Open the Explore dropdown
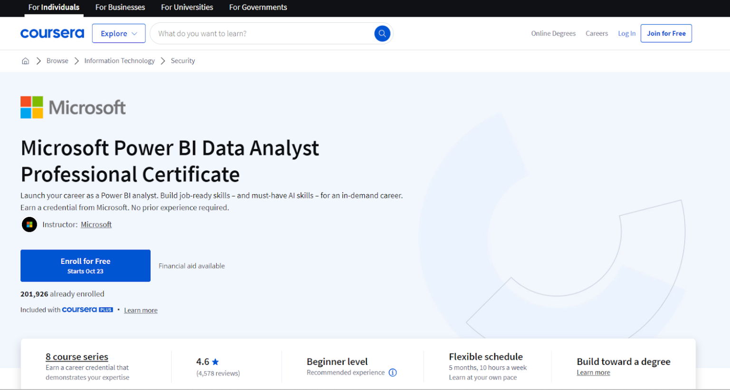Image resolution: width=730 pixels, height=390 pixels. (x=118, y=33)
